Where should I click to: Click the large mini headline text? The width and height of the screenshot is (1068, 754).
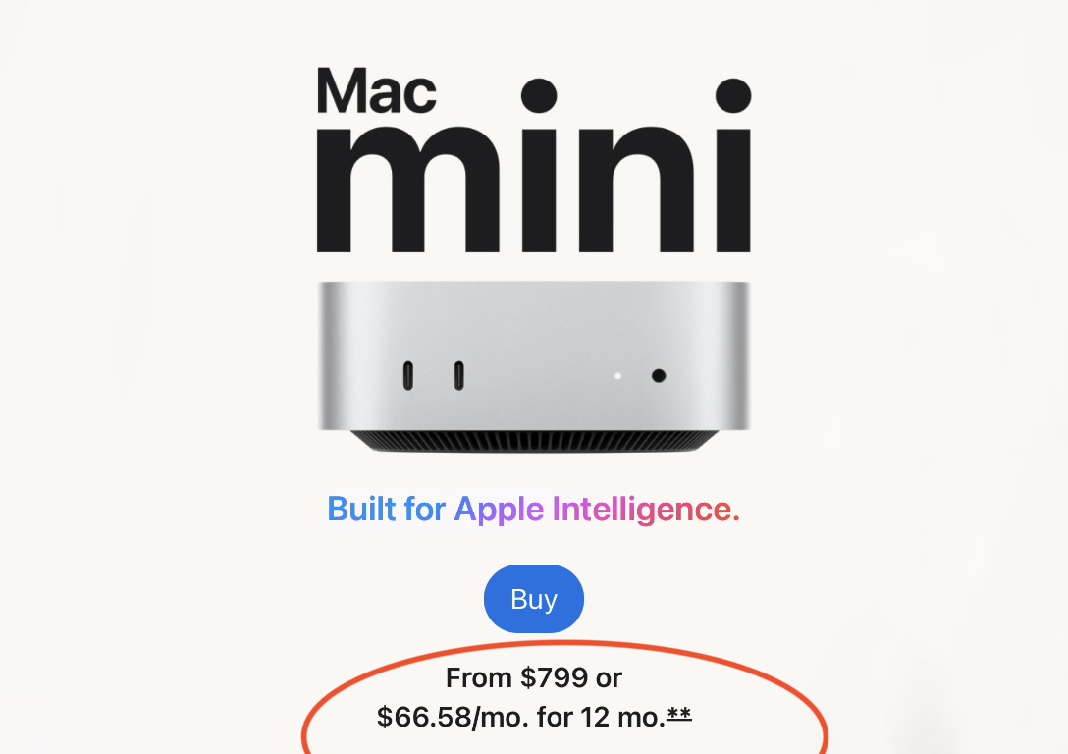[x=534, y=166]
